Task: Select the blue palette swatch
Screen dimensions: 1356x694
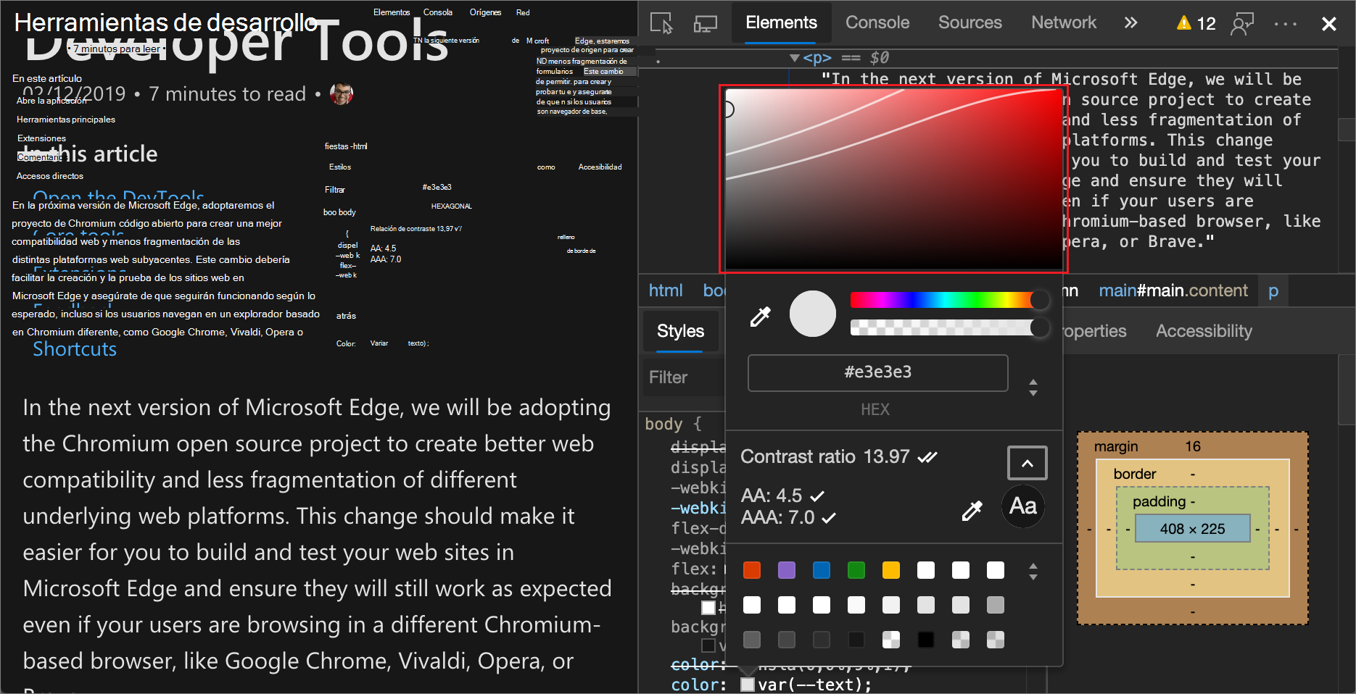Action: tap(822, 570)
